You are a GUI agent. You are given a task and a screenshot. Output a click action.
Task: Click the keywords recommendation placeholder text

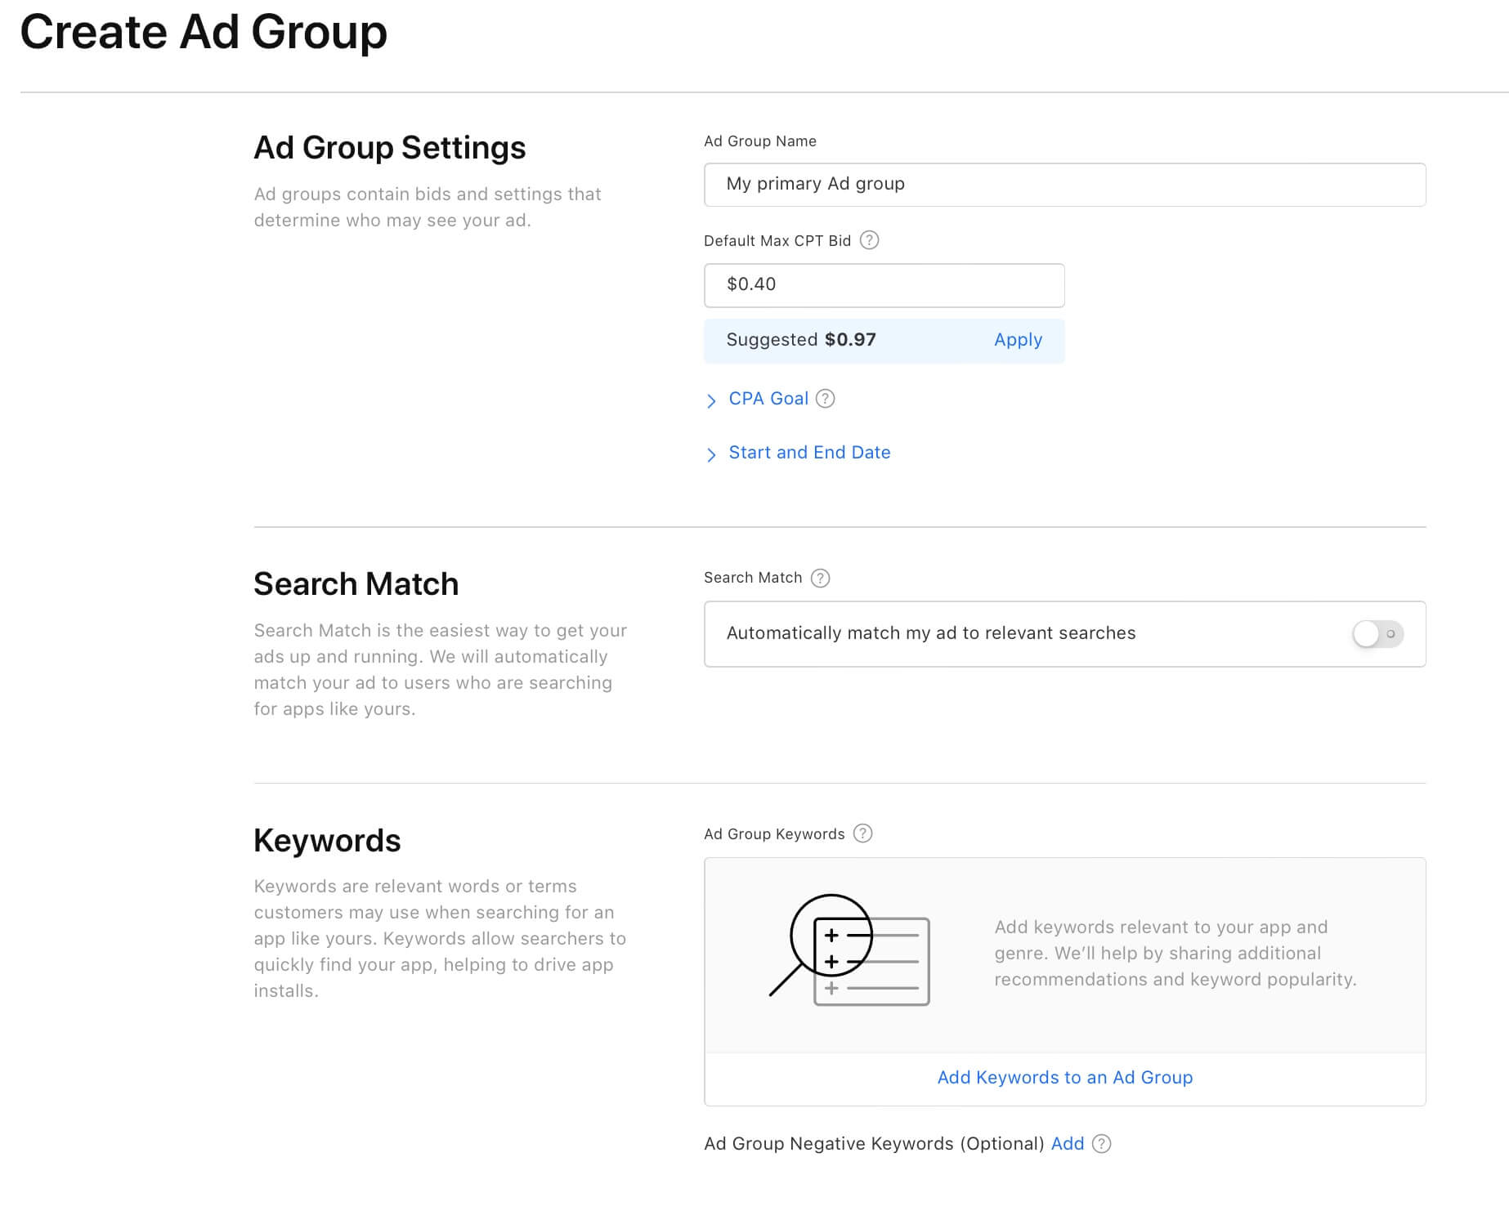1175,954
